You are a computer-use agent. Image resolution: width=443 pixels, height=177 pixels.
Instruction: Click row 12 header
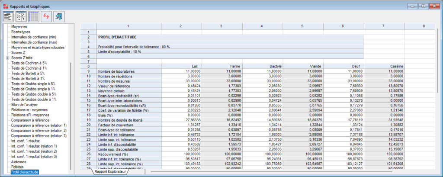(x=88, y=85)
